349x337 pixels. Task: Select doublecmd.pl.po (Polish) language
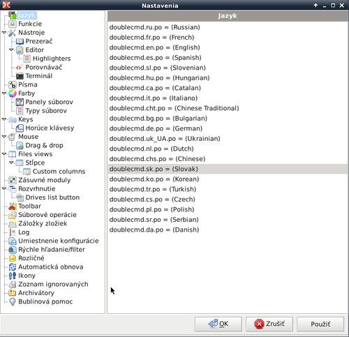point(228,209)
